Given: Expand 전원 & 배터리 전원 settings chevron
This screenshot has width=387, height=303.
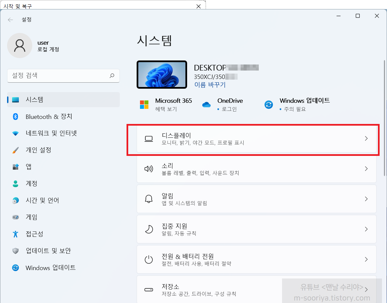Looking at the screenshot, I should point(366,259).
